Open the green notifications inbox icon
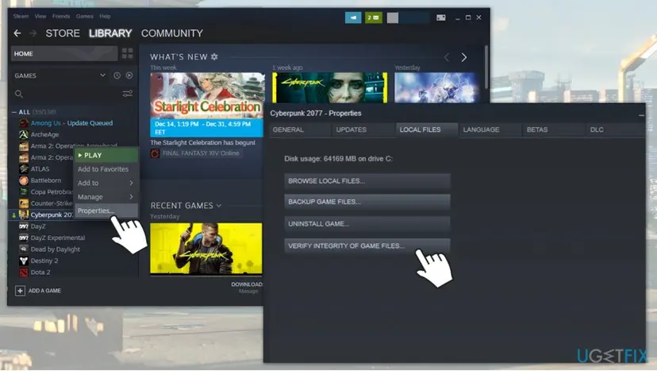657x371 pixels. (373, 17)
